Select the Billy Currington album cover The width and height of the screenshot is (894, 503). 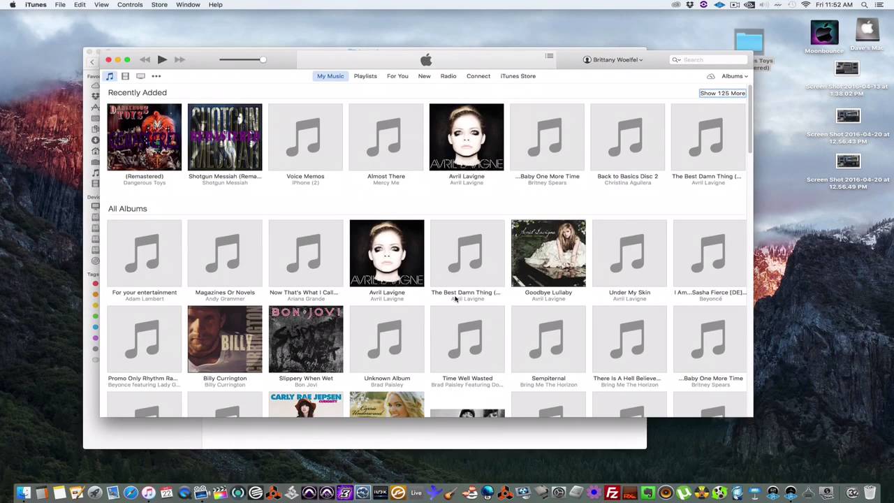225,339
